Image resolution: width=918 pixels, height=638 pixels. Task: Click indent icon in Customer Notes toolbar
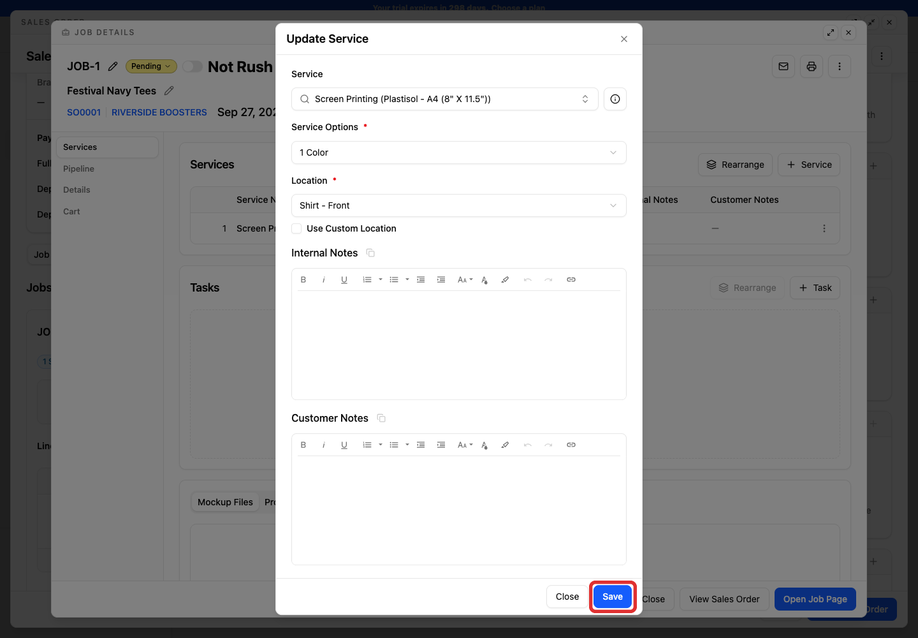click(x=441, y=445)
